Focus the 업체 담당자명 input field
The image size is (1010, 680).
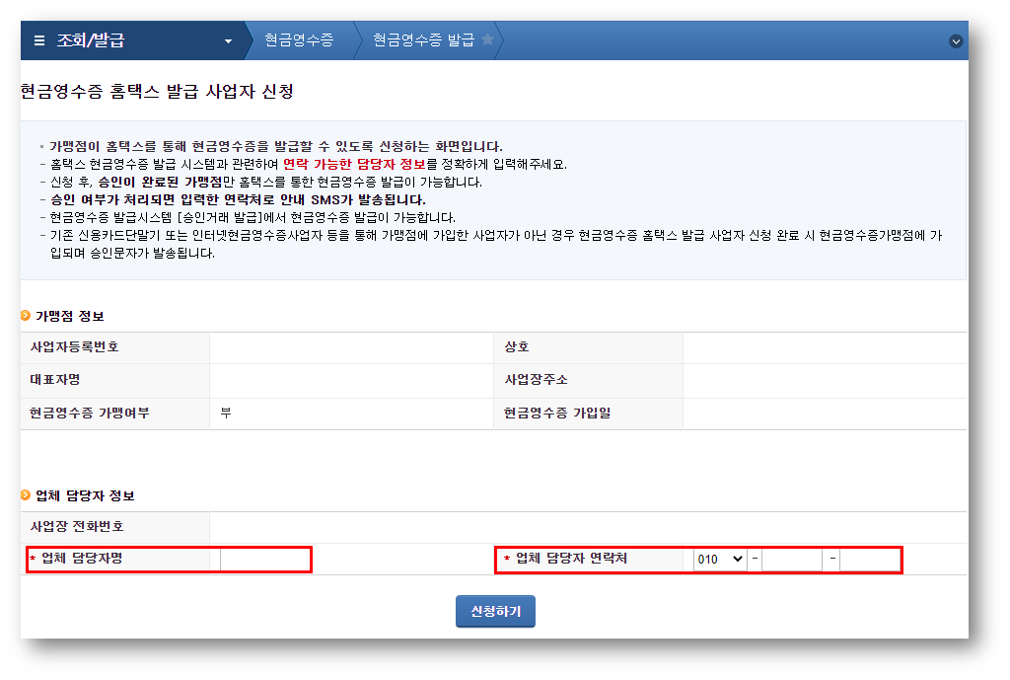click(264, 559)
